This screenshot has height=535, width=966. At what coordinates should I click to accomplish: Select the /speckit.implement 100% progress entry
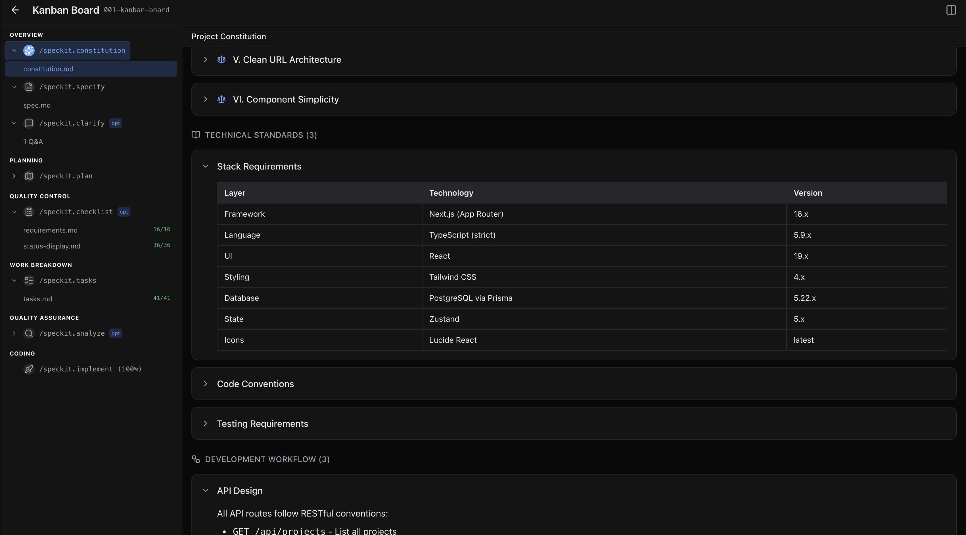pyautogui.click(x=90, y=369)
